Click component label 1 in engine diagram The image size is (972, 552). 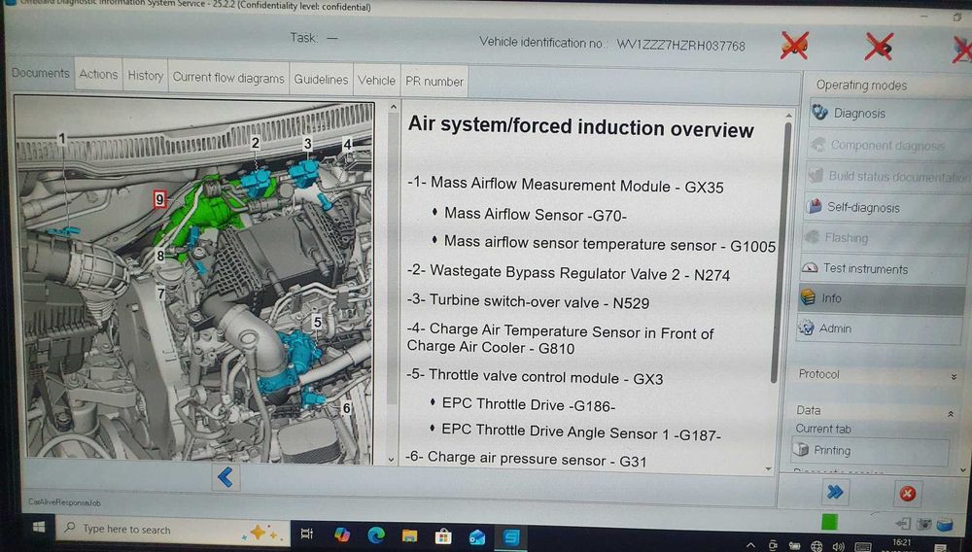point(61,139)
